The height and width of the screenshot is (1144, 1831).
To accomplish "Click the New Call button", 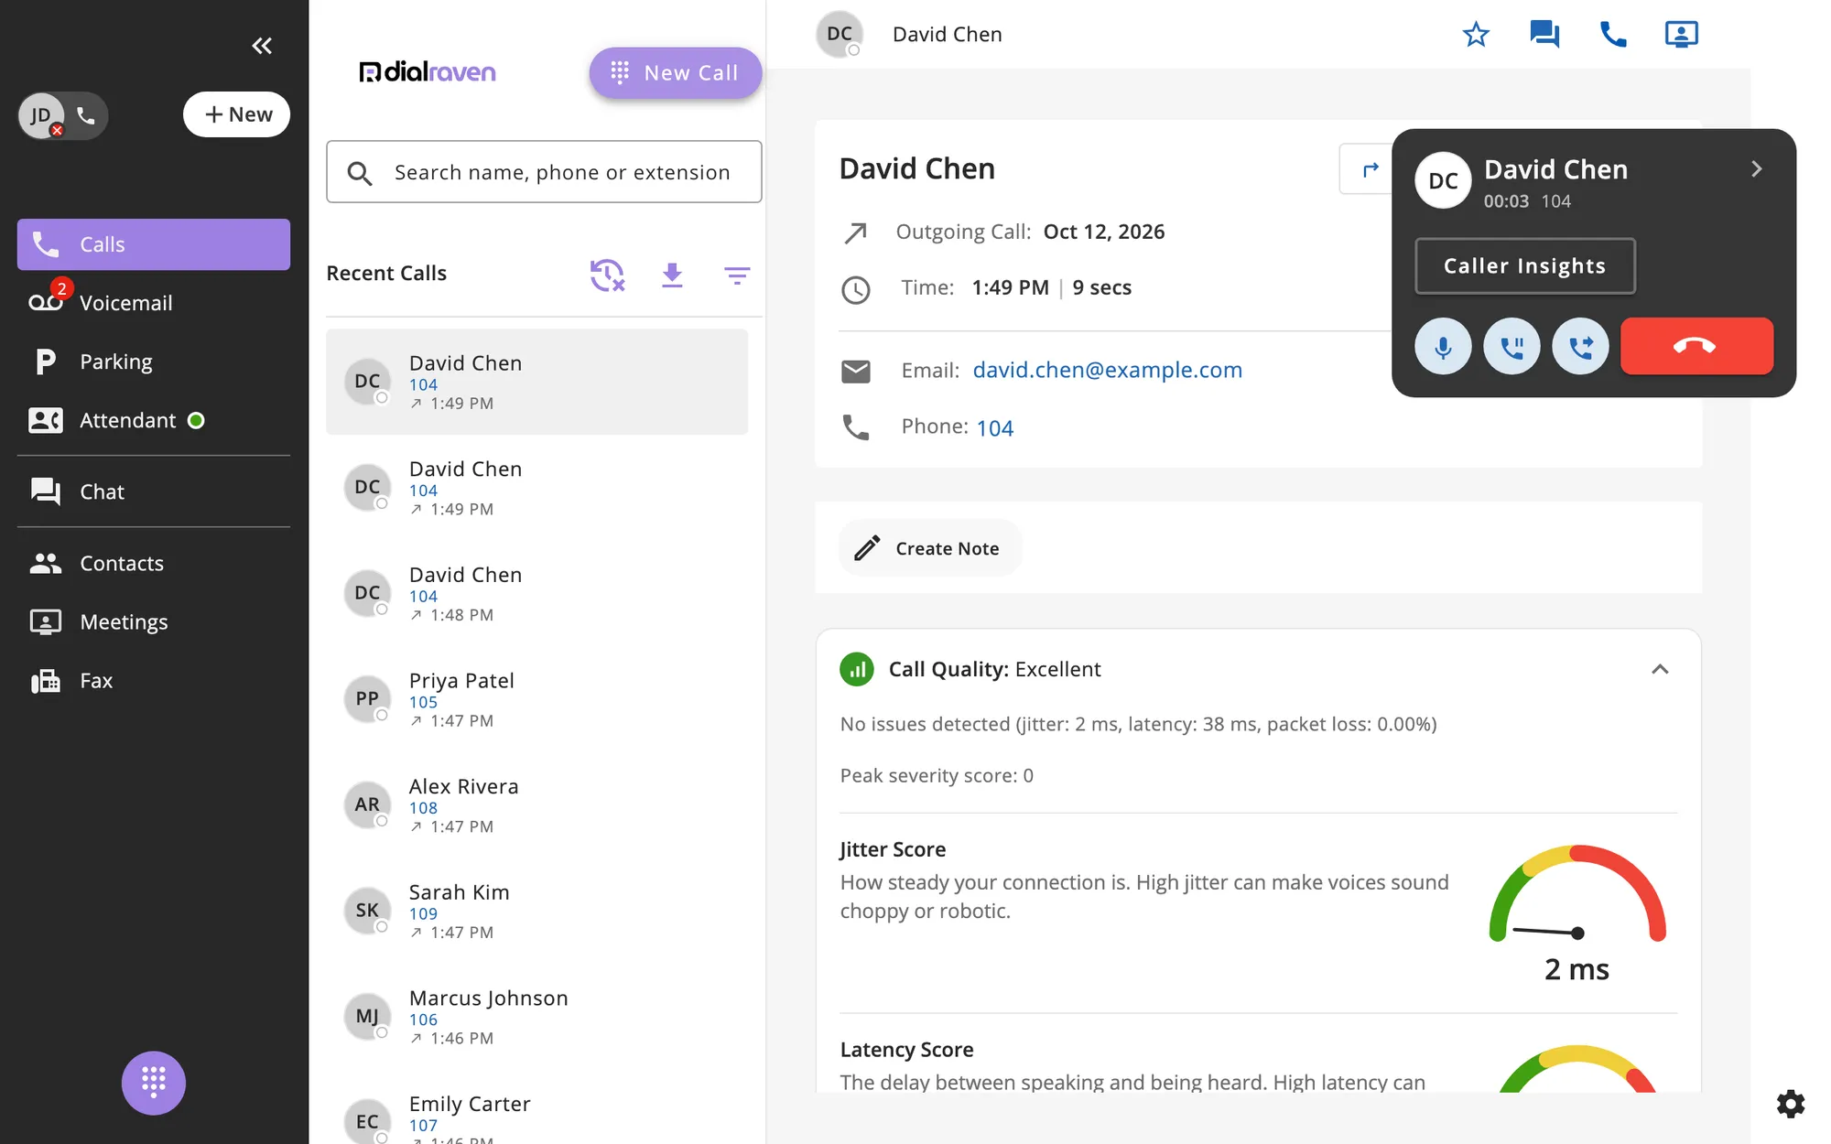I will [x=675, y=72].
